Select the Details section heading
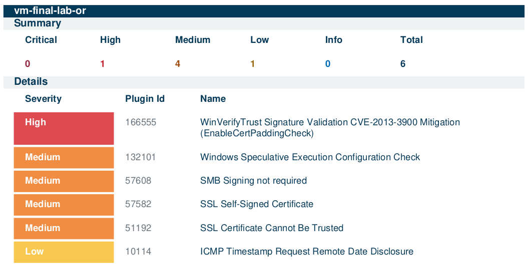The image size is (528, 269). click(x=31, y=82)
